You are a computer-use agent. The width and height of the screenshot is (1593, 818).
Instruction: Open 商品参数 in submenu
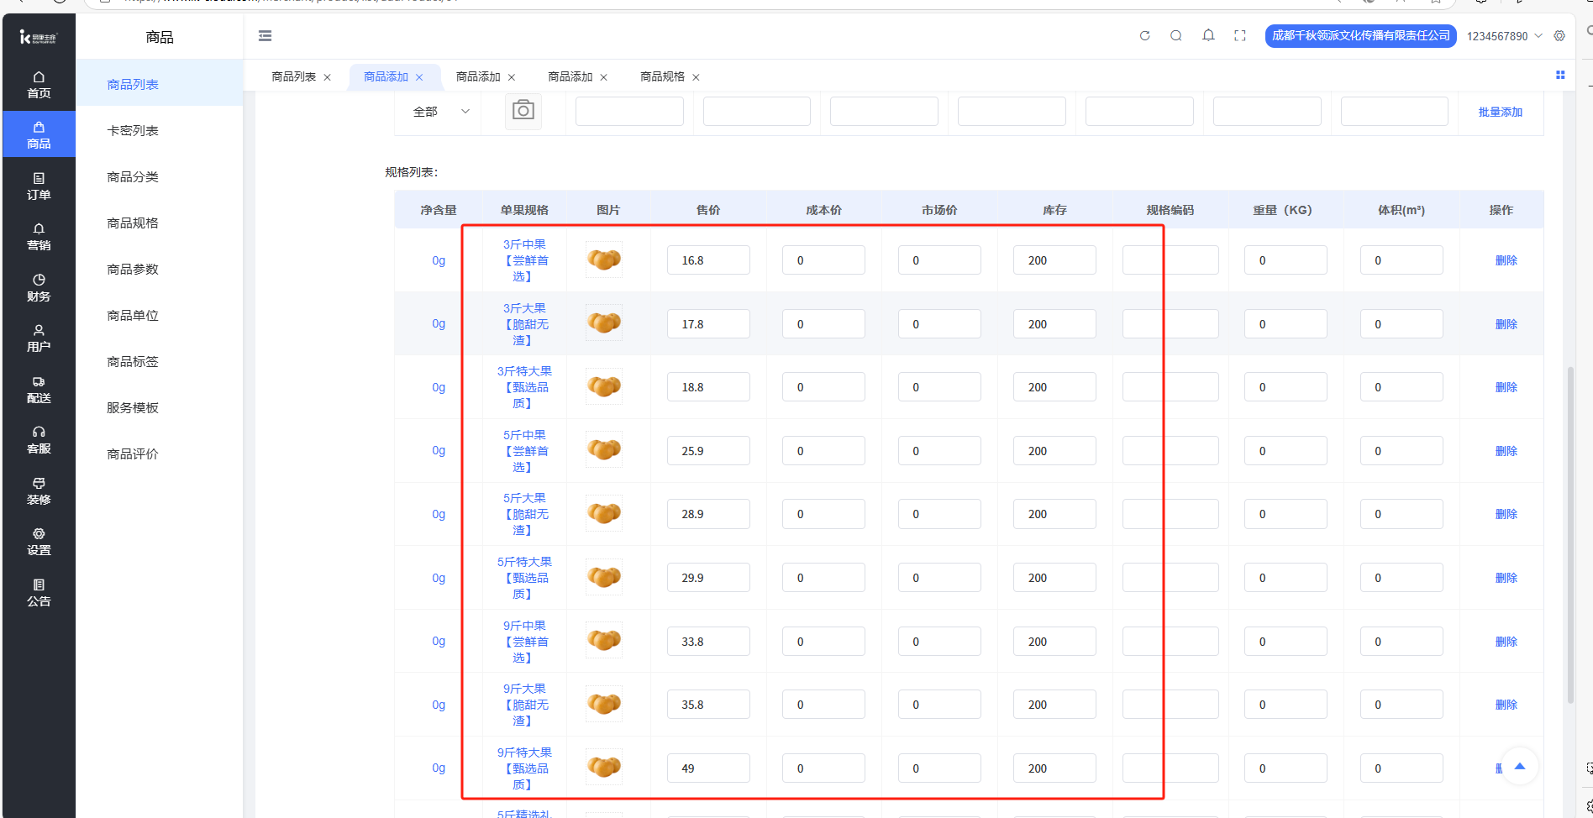click(x=133, y=270)
